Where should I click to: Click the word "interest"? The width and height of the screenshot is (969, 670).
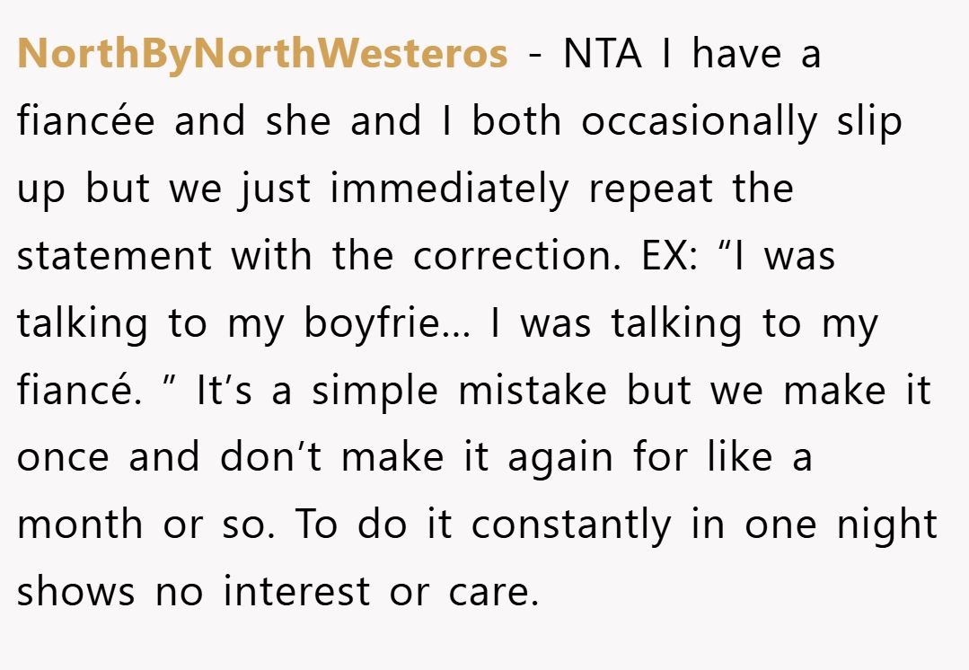(x=296, y=592)
